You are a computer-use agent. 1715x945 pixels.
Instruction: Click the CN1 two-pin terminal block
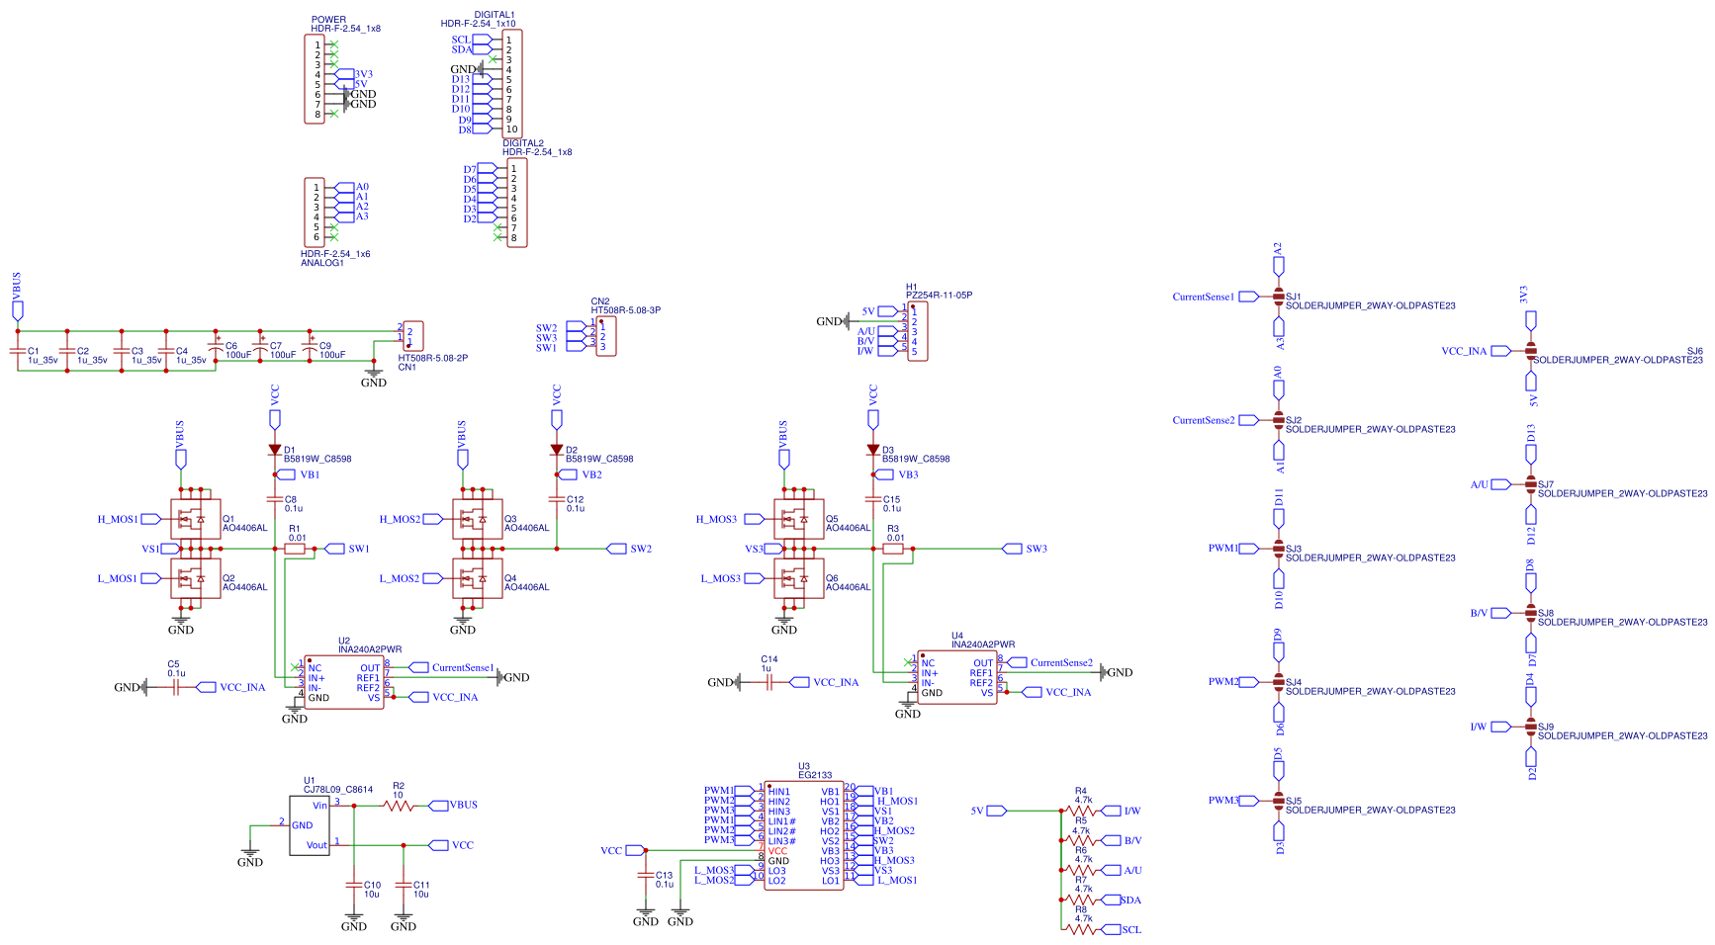pos(413,336)
